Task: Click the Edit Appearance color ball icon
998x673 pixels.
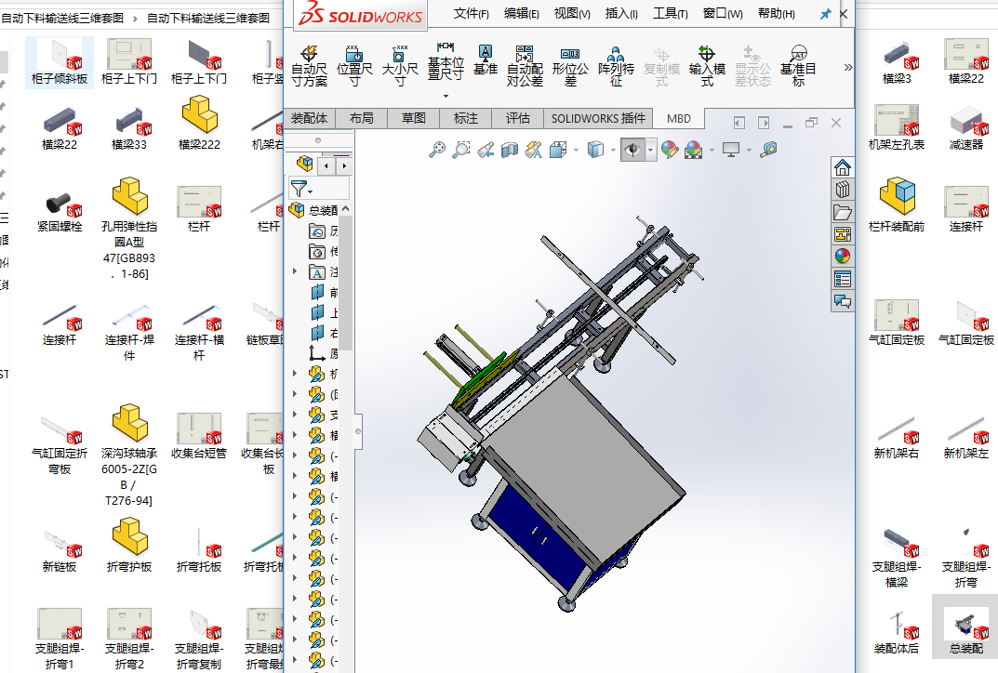Action: [669, 149]
